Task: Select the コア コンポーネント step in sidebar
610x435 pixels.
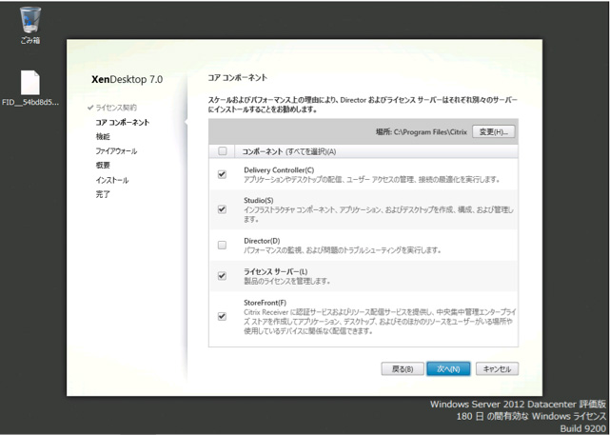Action: [x=122, y=122]
